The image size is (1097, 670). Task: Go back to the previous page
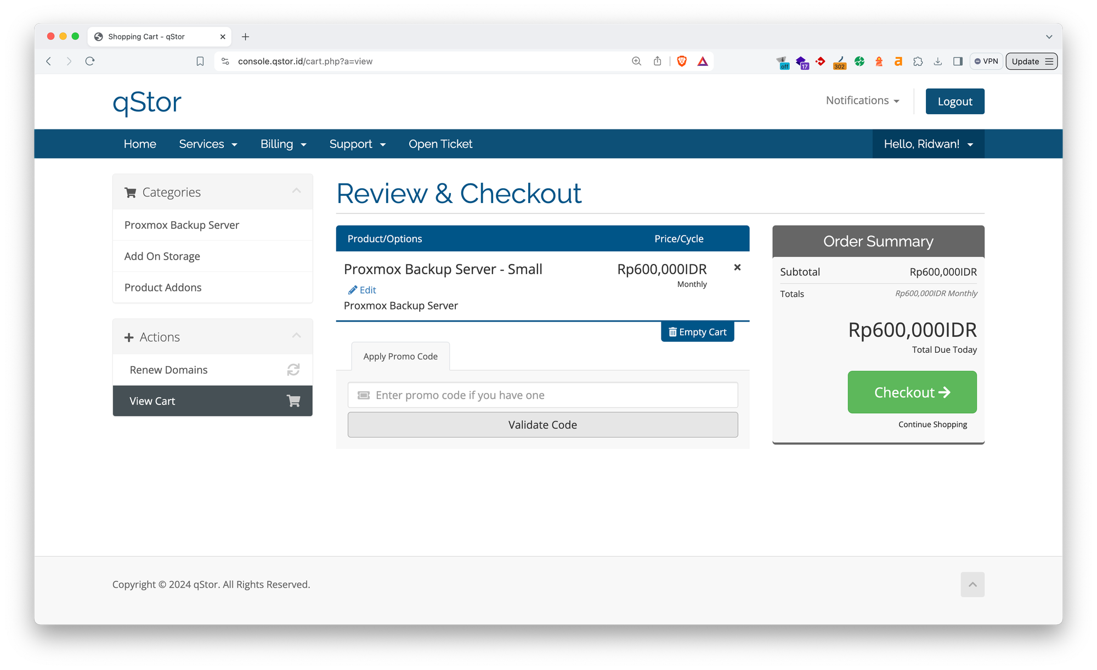(49, 61)
